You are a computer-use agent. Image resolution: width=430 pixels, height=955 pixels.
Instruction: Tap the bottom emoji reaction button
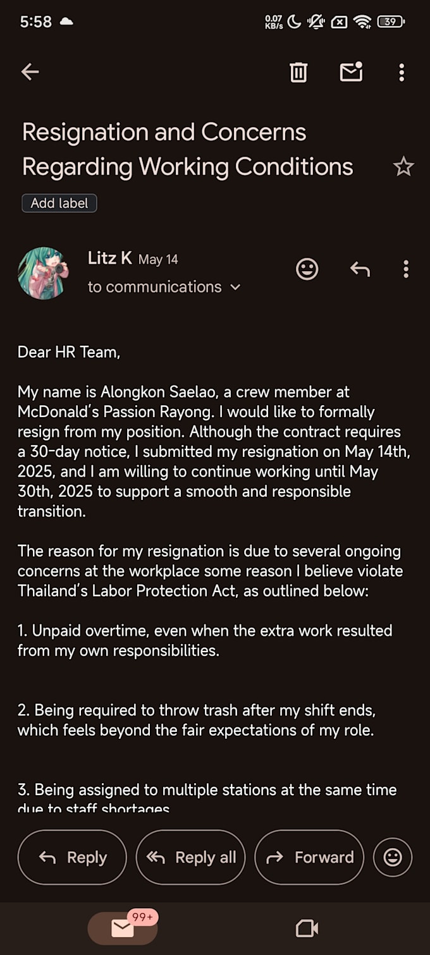coord(393,857)
